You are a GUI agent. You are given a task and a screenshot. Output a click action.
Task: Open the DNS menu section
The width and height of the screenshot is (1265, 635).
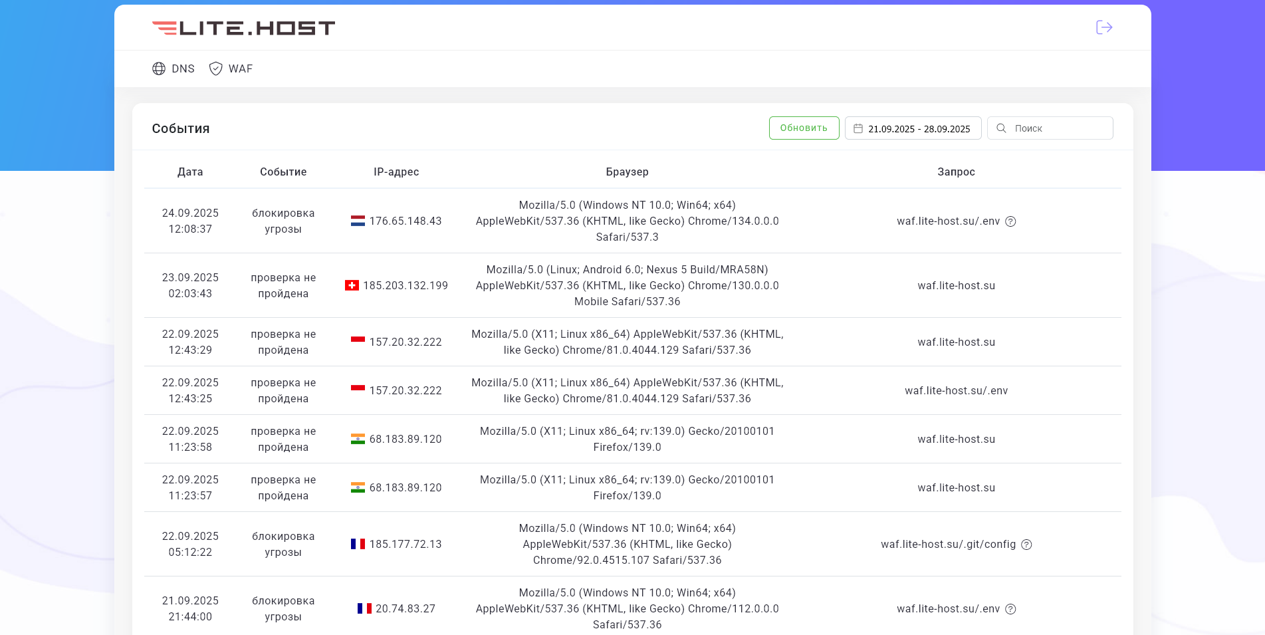(173, 68)
